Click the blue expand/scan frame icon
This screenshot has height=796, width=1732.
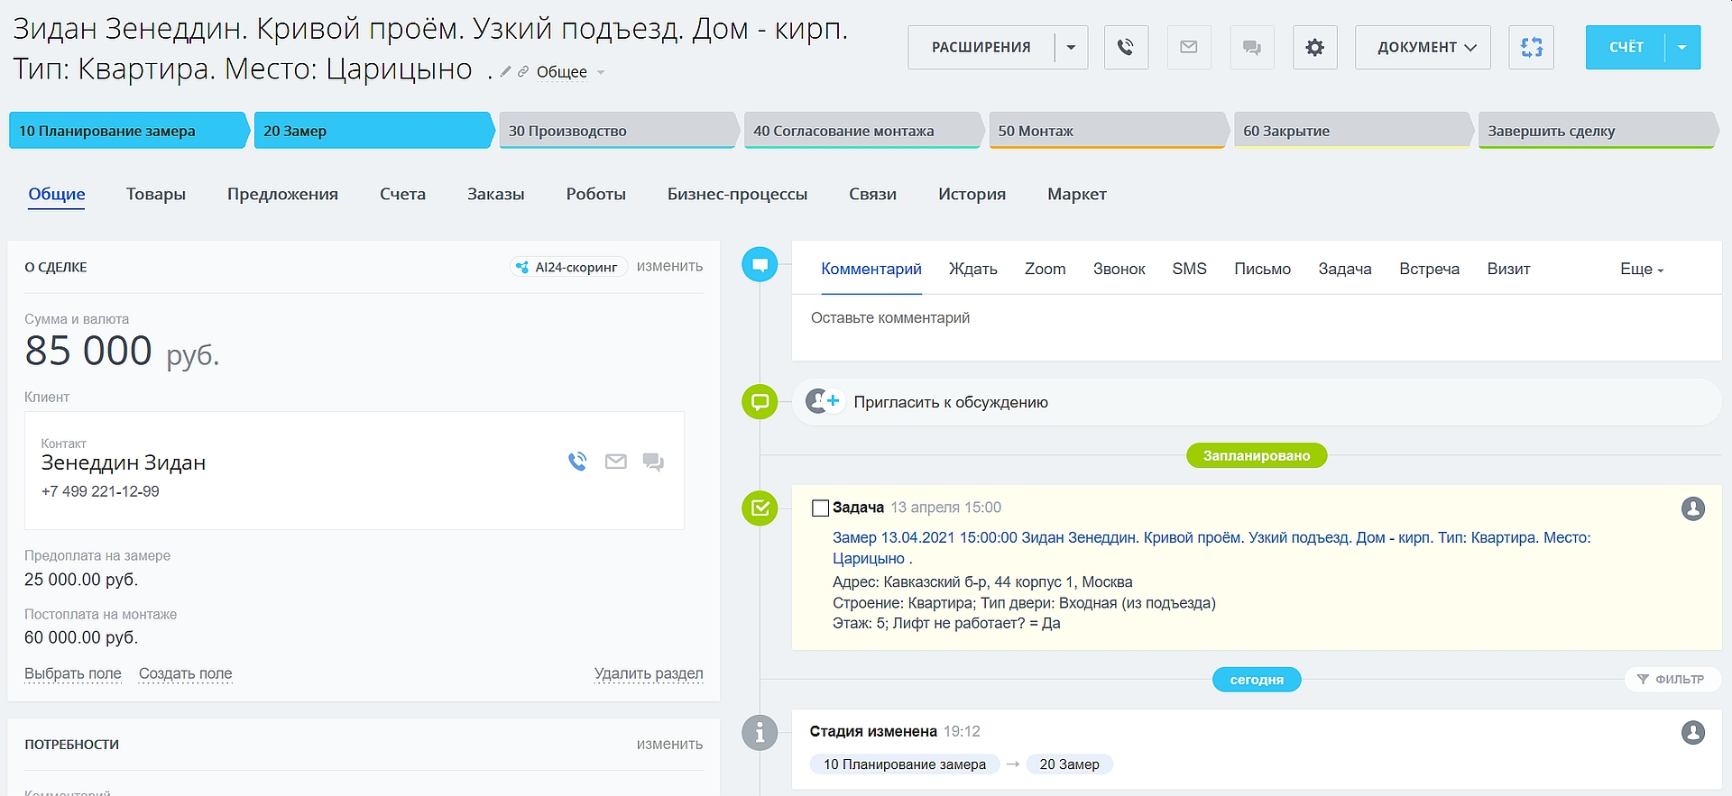[x=1531, y=47]
